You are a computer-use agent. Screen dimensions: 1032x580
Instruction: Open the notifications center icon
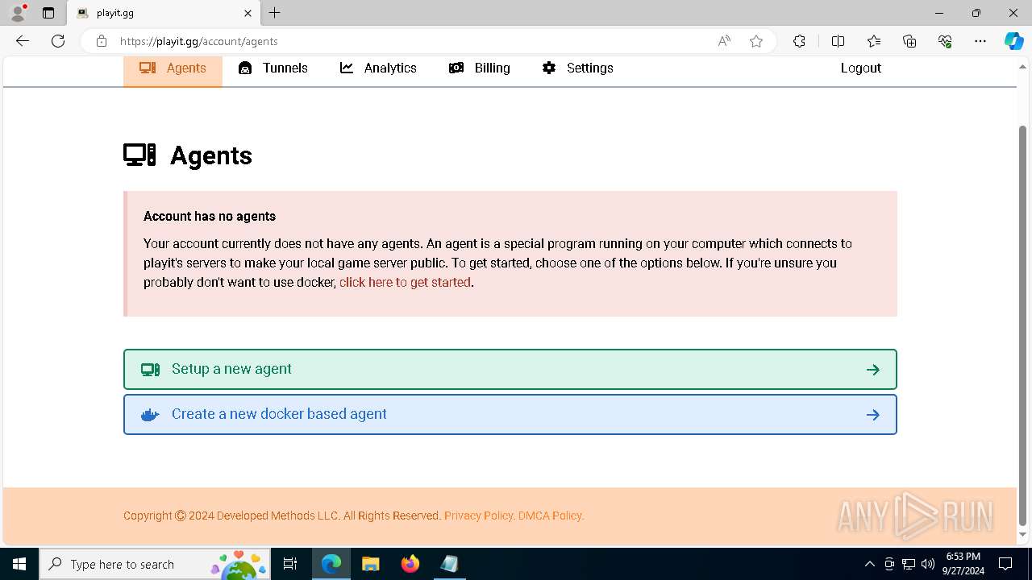(x=1005, y=564)
